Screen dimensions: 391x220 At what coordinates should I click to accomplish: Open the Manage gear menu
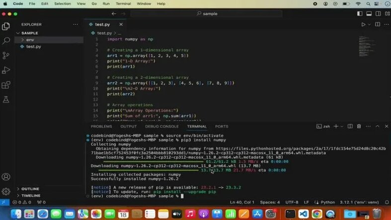(6, 191)
